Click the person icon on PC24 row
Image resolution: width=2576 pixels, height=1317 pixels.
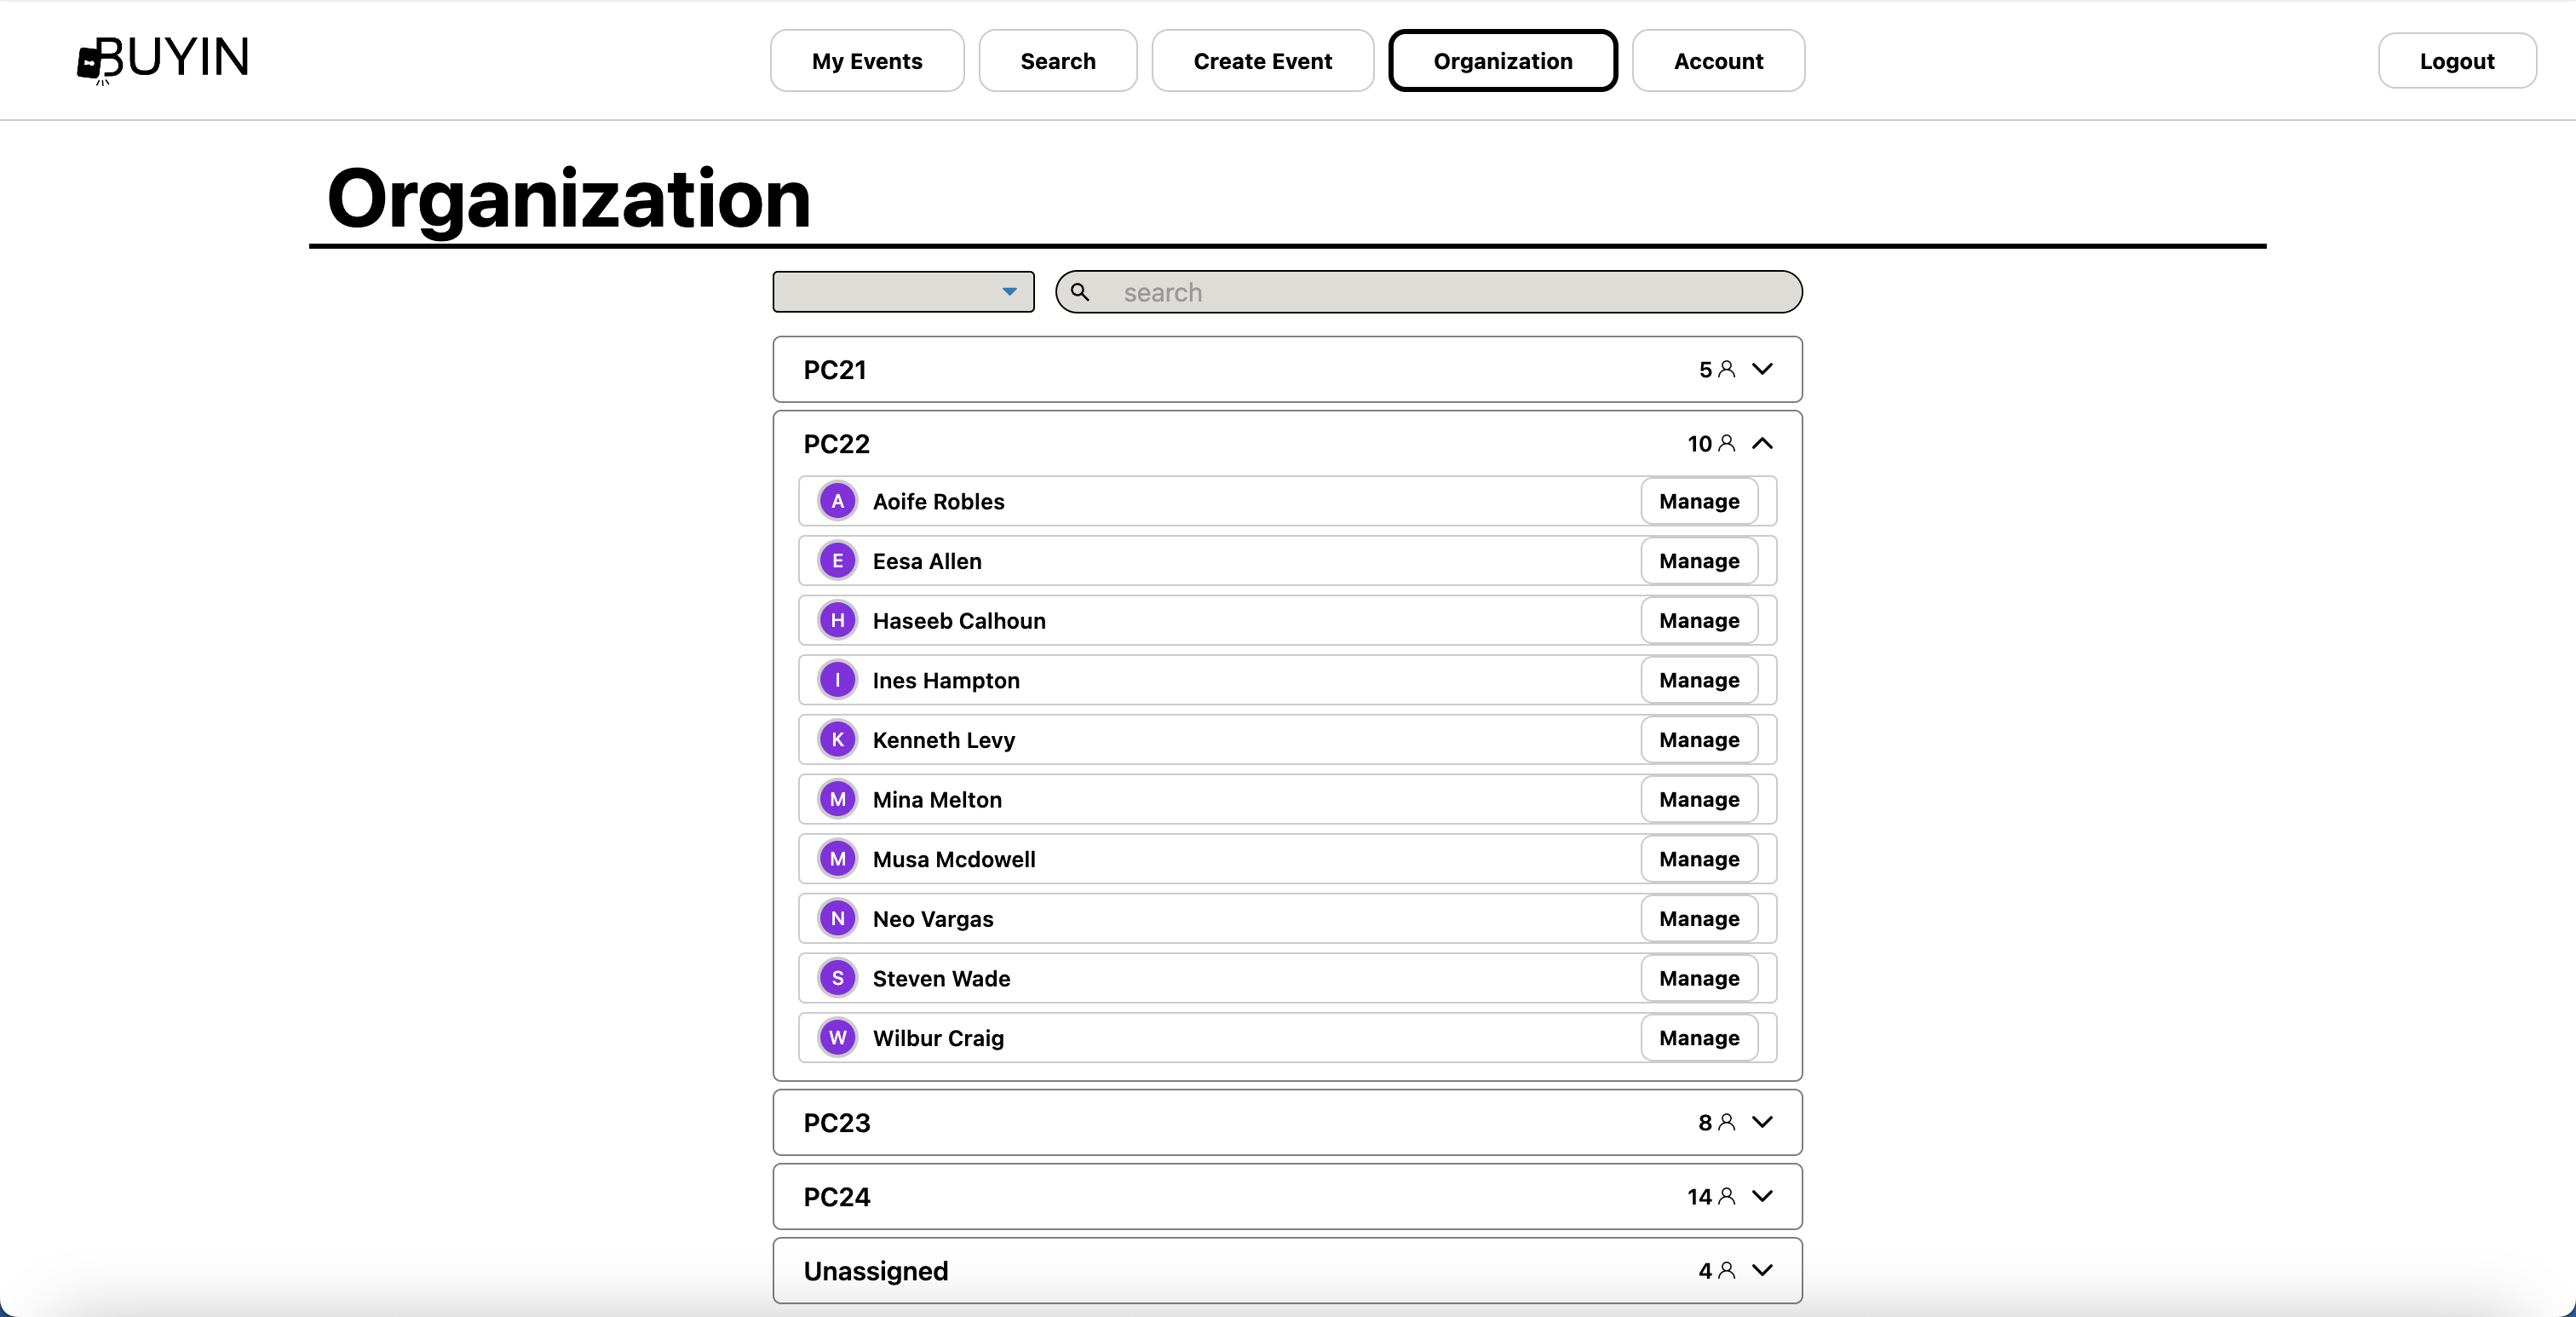pos(1726,1196)
